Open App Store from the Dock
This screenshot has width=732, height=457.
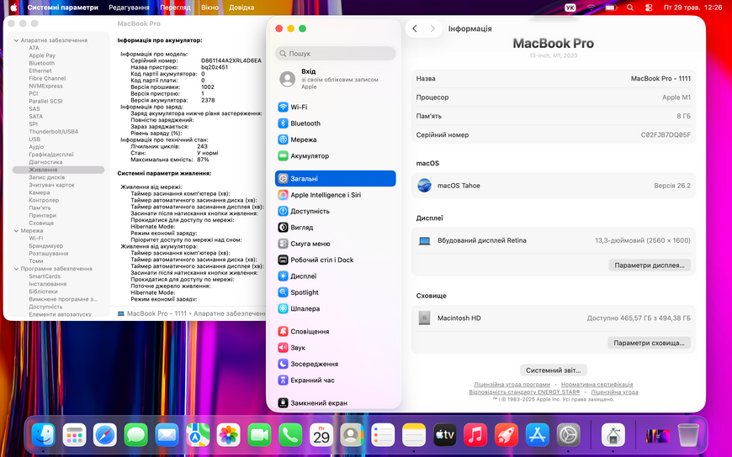[x=538, y=434]
